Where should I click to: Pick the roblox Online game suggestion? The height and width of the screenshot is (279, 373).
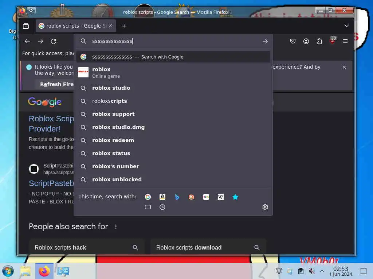click(x=173, y=72)
